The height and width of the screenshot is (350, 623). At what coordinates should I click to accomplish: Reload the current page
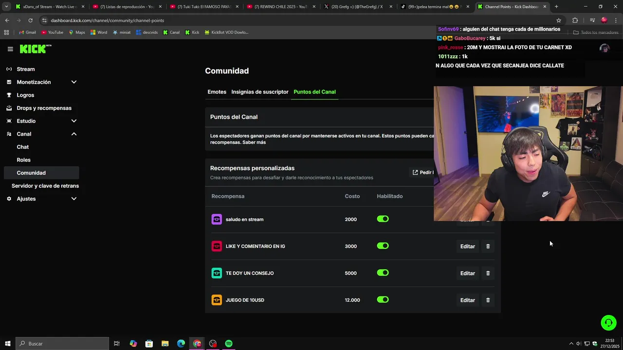click(x=30, y=20)
